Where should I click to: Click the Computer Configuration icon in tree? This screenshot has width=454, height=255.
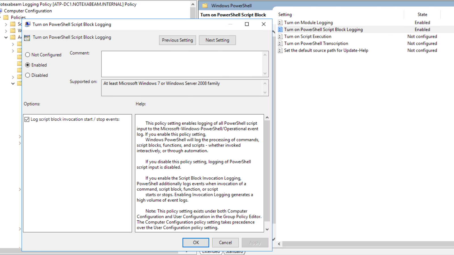tap(1, 11)
